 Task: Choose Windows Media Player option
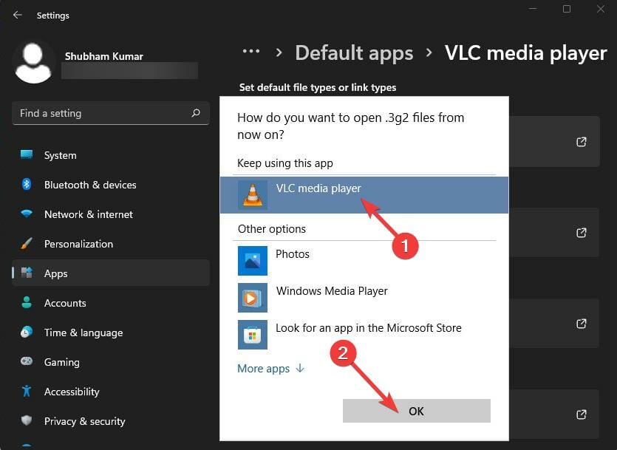[x=364, y=297]
